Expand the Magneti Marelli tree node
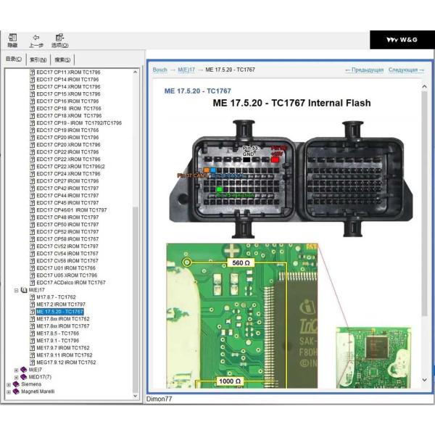Screen dimensions: 435x435 9,392
